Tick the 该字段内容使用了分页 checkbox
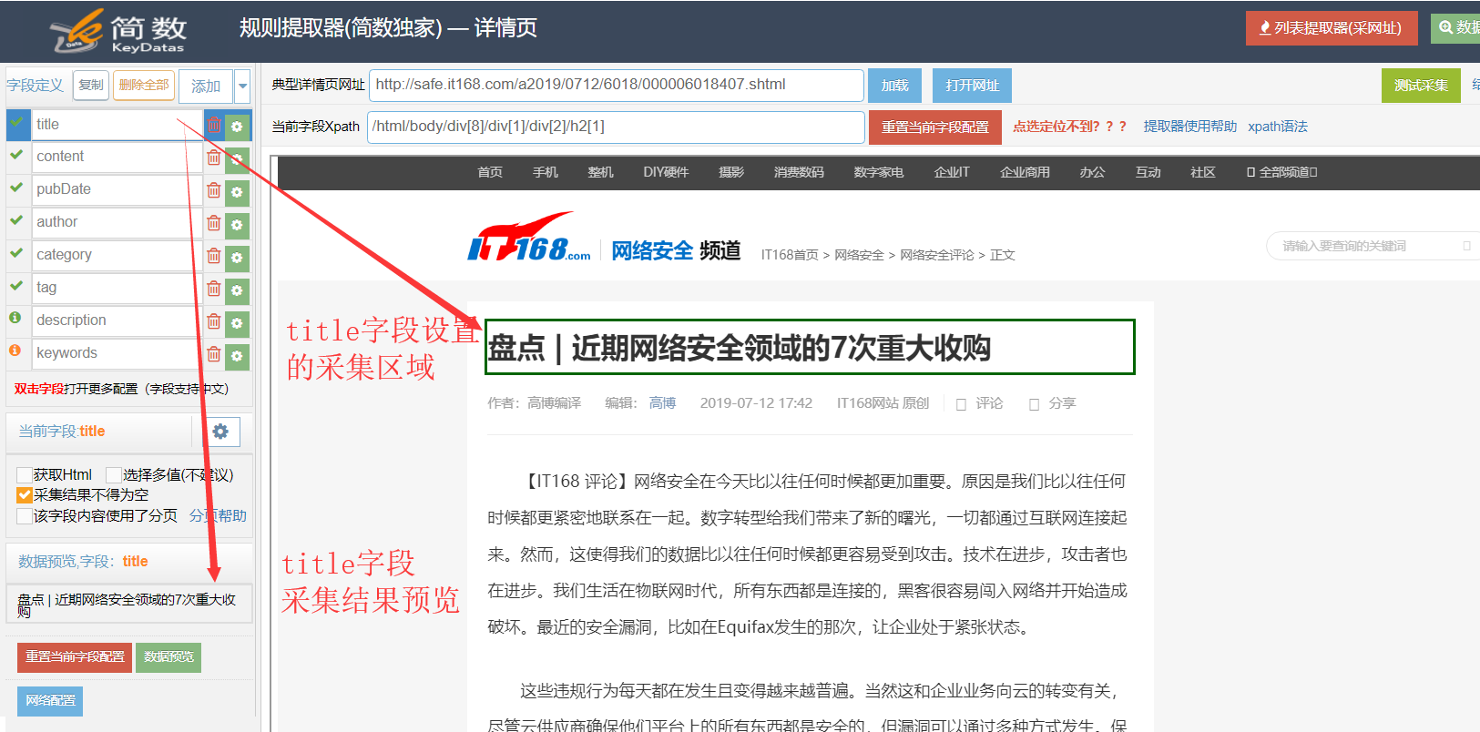 pos(25,516)
